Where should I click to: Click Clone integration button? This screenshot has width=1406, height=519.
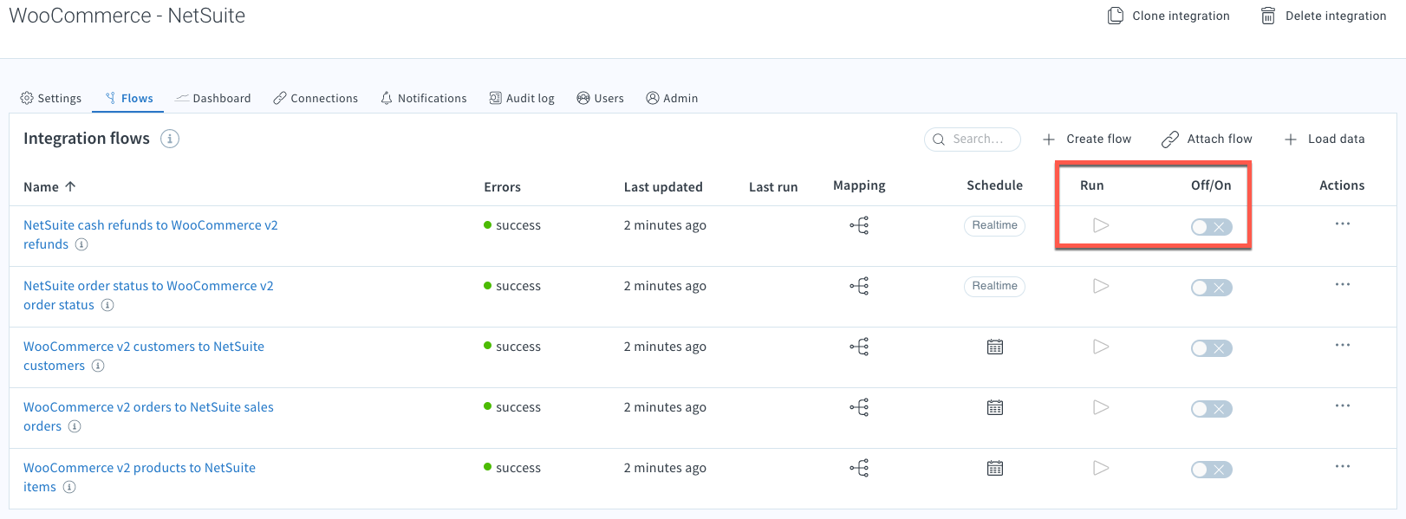(x=1168, y=16)
